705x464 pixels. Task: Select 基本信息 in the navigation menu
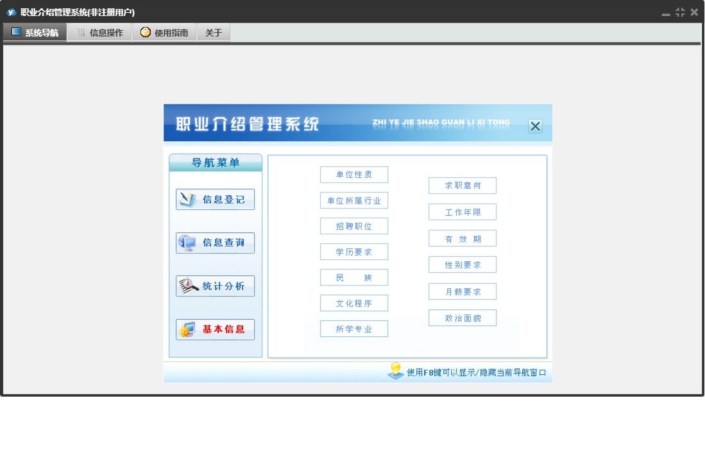(215, 330)
